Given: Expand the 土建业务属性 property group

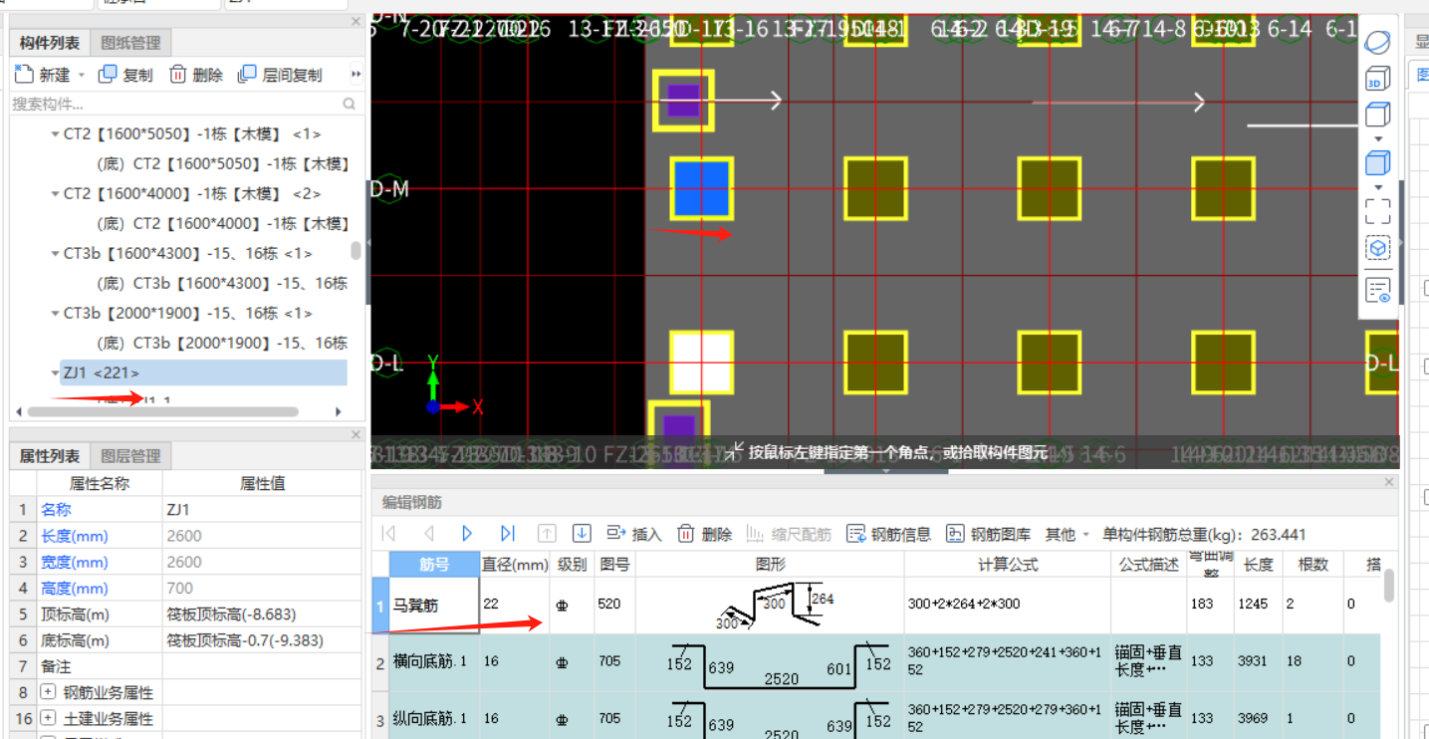Looking at the screenshot, I should [48, 718].
